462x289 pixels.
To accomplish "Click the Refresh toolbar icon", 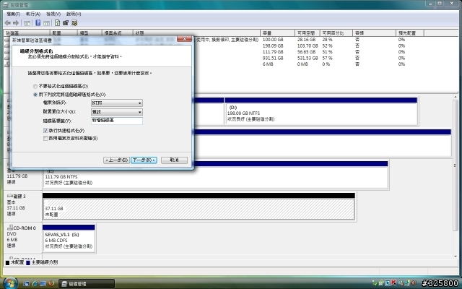I will point(58,22).
